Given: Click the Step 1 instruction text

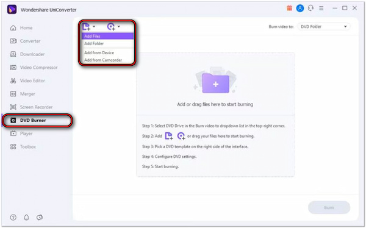Looking at the screenshot, I should (213, 126).
